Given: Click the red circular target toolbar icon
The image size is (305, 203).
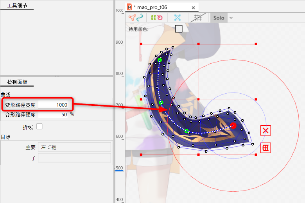Looking at the screenshot, I should click(160, 18).
